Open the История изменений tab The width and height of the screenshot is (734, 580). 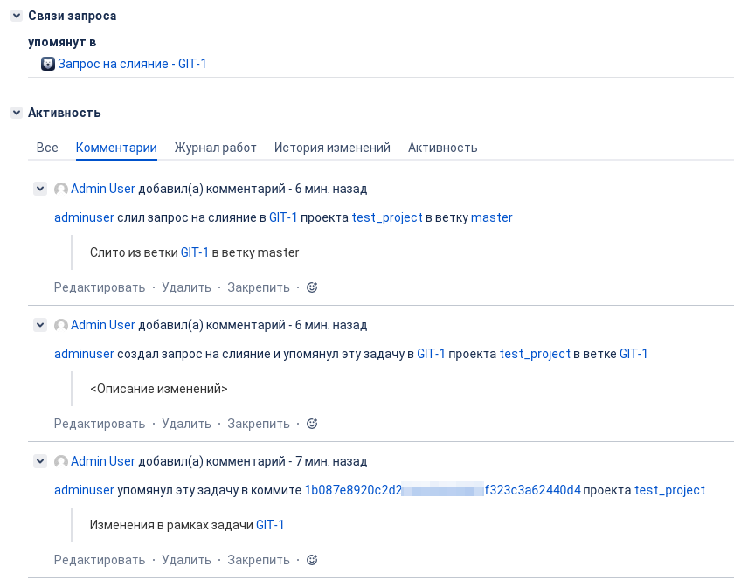coord(332,148)
